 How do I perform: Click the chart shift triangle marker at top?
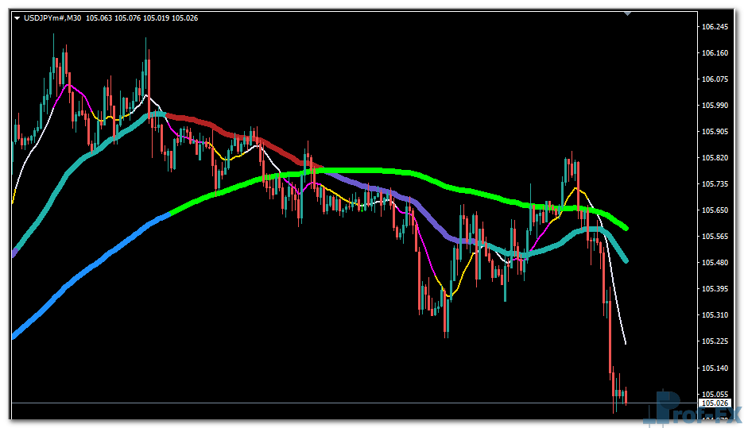click(x=628, y=13)
